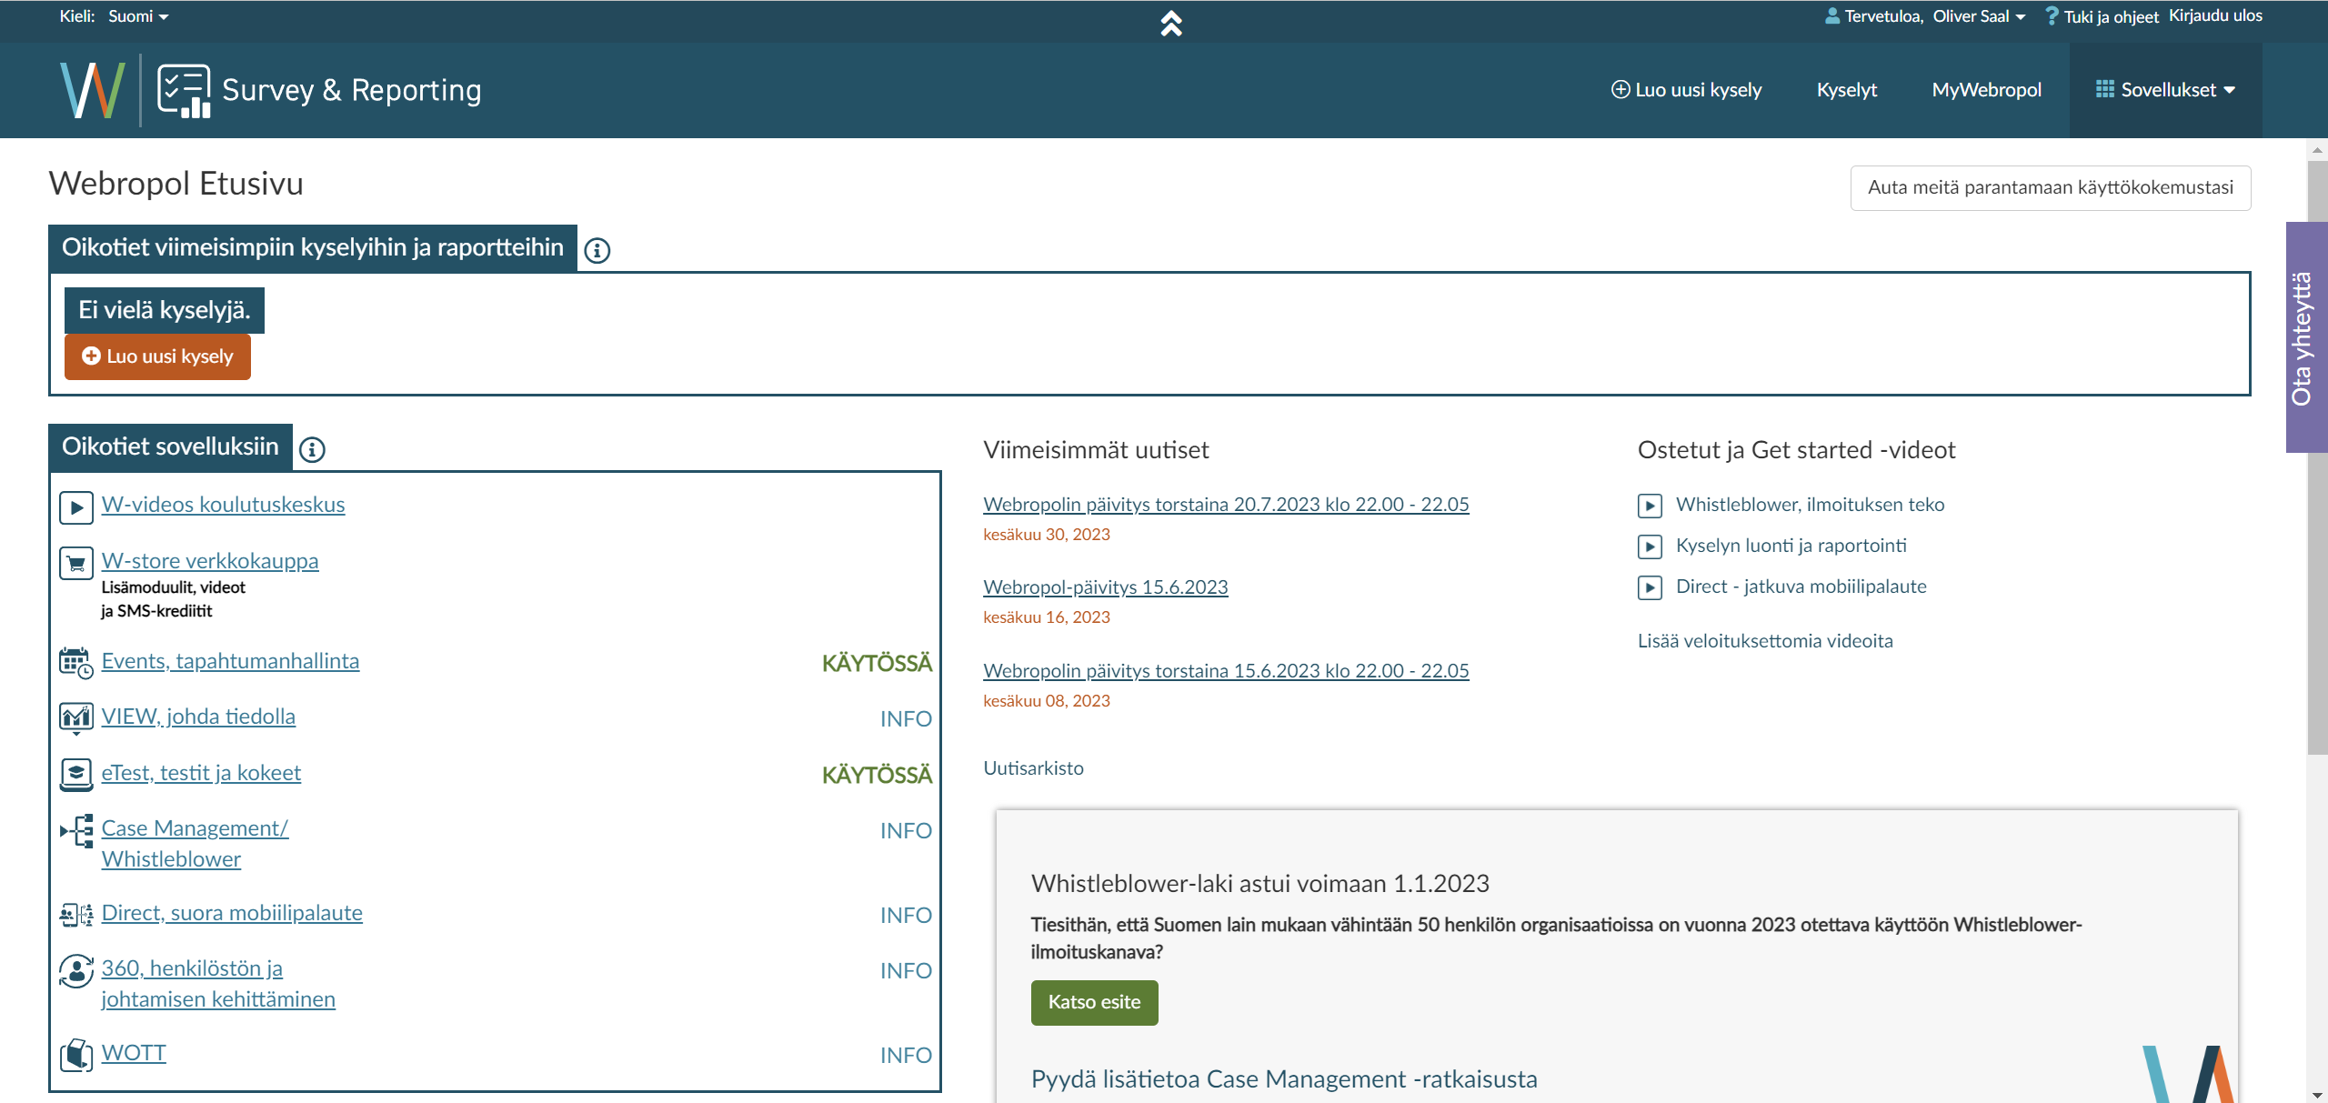Click Tuki ja ohjeet help link
The height and width of the screenshot is (1103, 2328).
click(x=2111, y=17)
